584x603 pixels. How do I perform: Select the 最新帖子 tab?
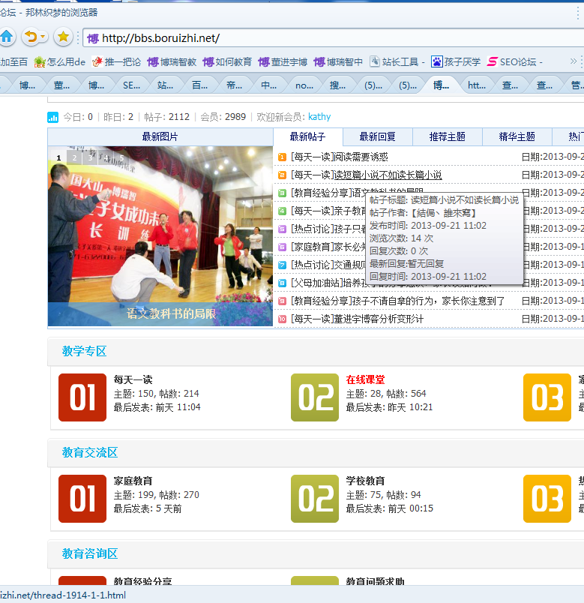point(307,137)
